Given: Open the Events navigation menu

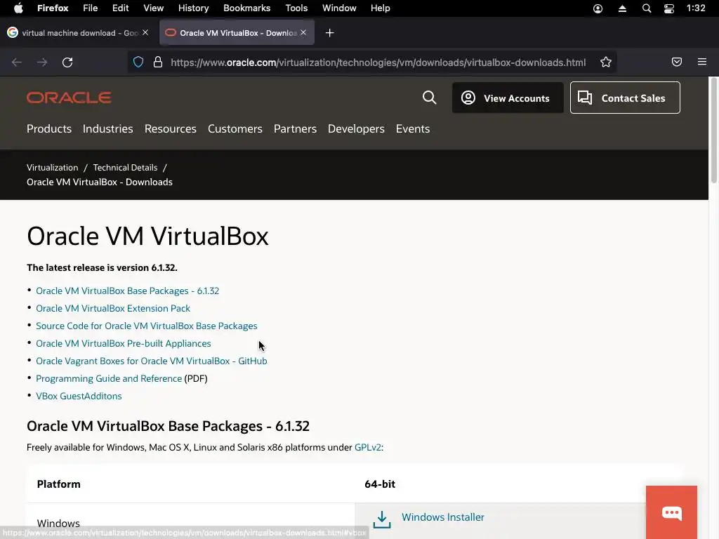Looking at the screenshot, I should click(413, 129).
